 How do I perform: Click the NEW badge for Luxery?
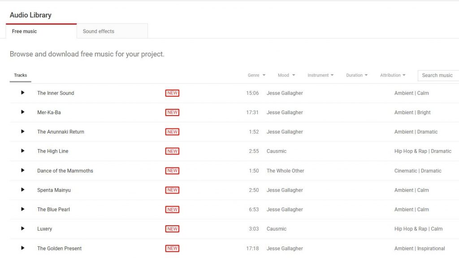pyautogui.click(x=172, y=229)
